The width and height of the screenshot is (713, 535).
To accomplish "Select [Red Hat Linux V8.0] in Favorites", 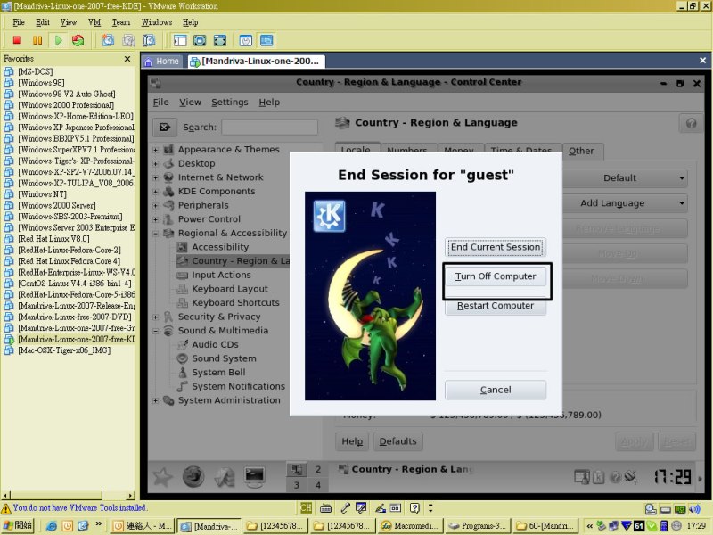I will [x=53, y=239].
